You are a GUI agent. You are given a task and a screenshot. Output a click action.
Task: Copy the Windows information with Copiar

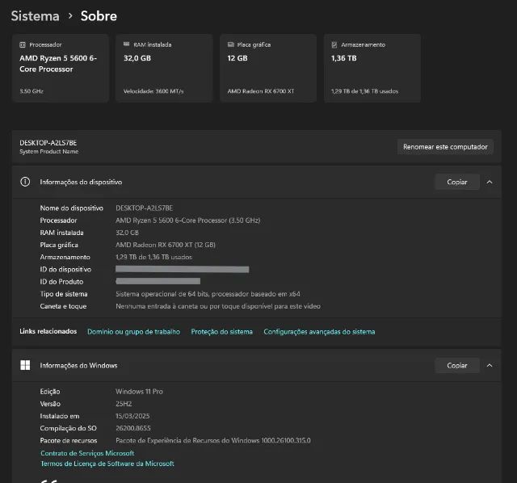click(x=457, y=365)
